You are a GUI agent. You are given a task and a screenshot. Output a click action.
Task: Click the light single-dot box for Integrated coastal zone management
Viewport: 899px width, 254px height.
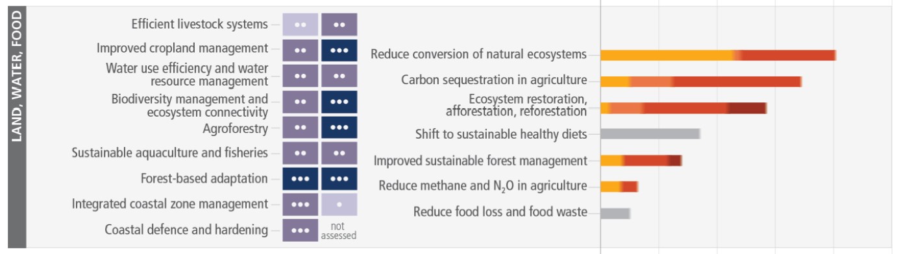point(339,205)
